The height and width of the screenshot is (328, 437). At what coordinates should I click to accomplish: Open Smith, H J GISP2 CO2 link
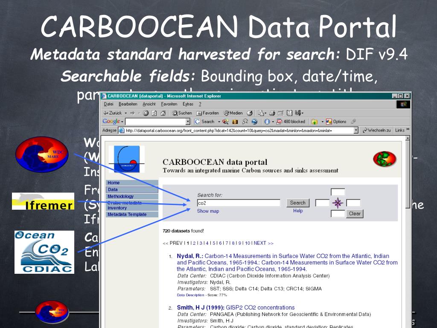tap(236, 307)
